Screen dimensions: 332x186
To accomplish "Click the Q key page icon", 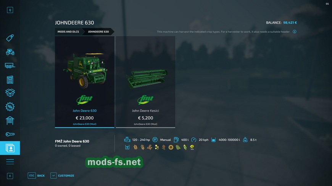I will pos(10,10).
